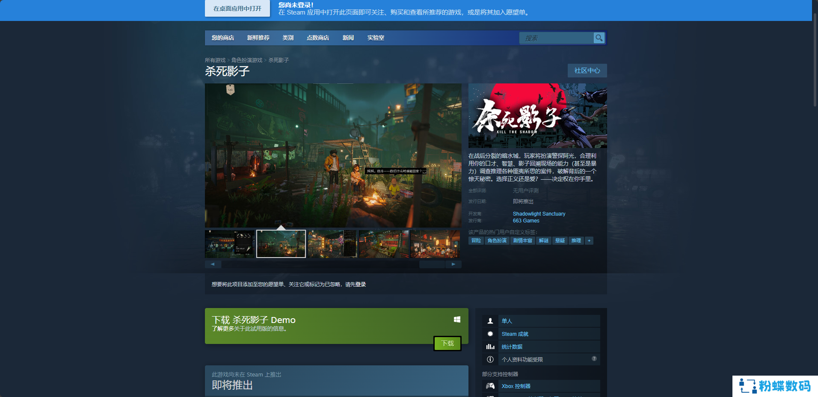818x397 pixels.
Task: Click the Windows platform icon in Demo box
Action: pos(457,320)
